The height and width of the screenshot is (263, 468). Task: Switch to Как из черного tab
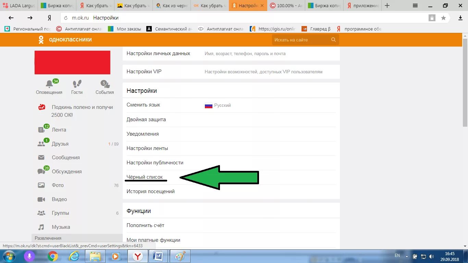[172, 5]
